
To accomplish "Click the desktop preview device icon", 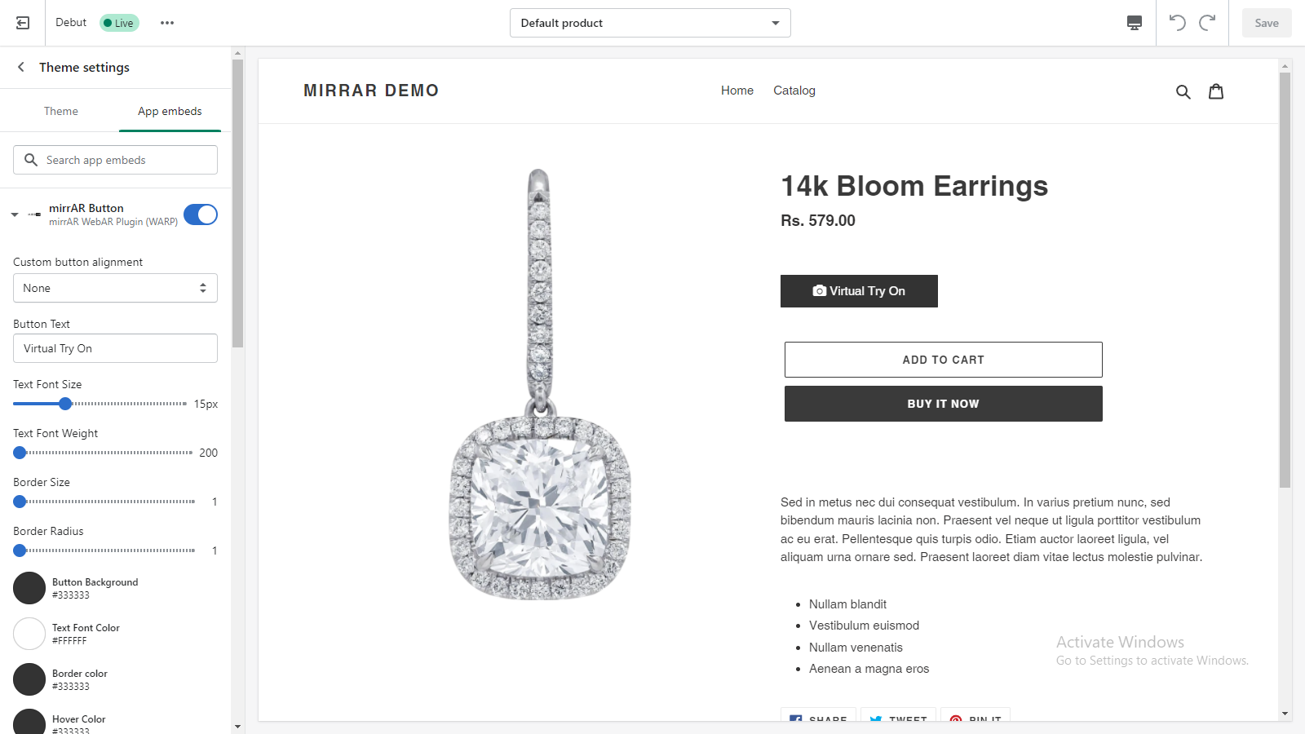I will (1135, 23).
